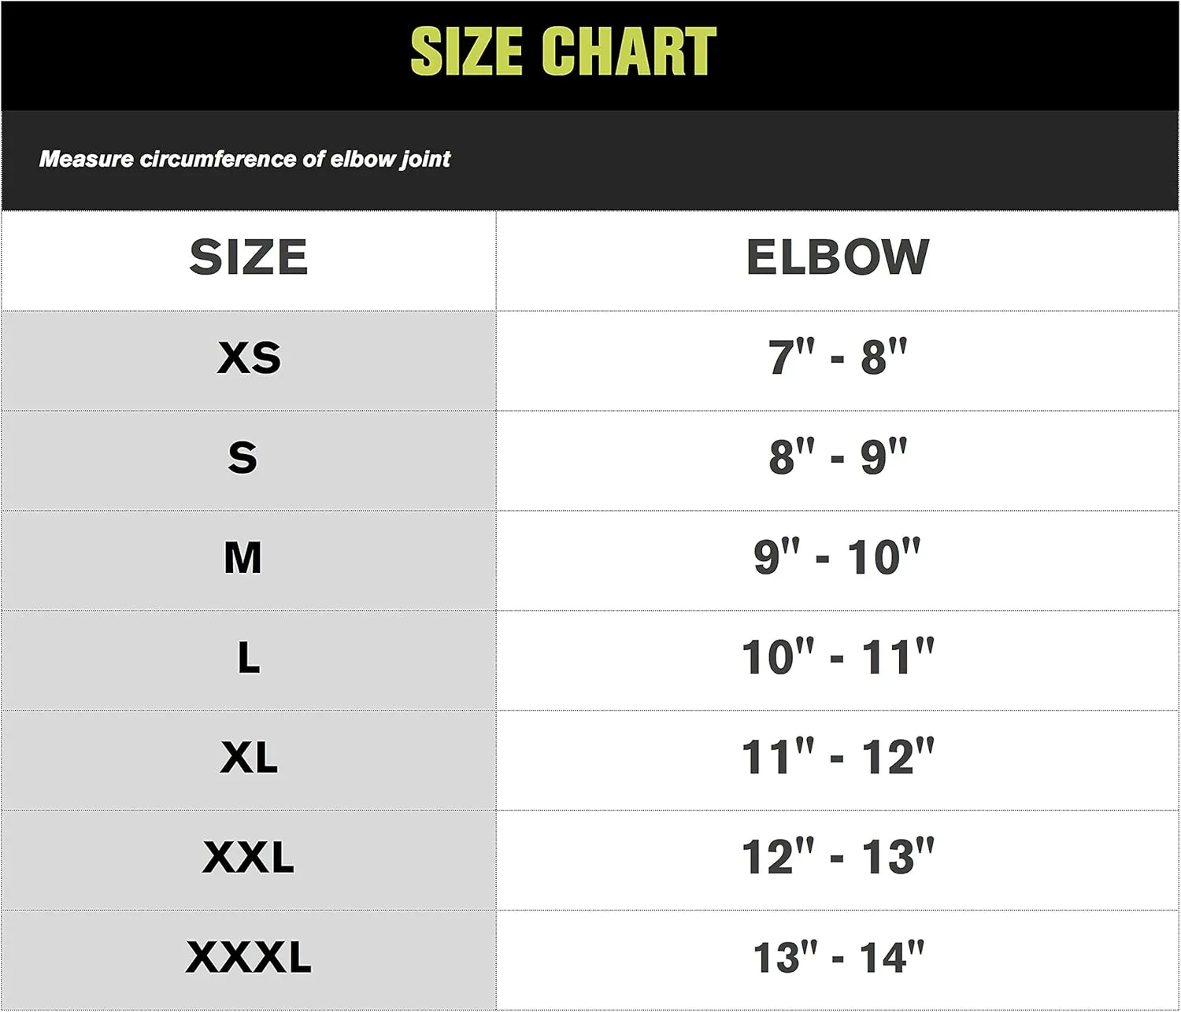Viewport: 1181px width, 1012px height.
Task: Click the 11" - 12" elbow measurement
Action: point(838,756)
